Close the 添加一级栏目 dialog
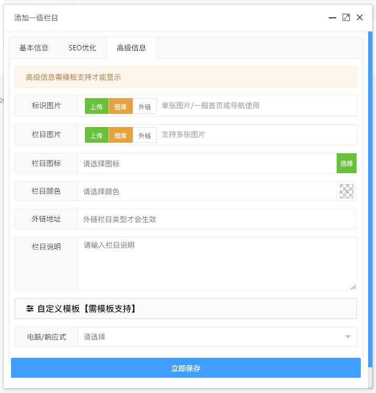The width and height of the screenshot is (376, 393). (360, 18)
